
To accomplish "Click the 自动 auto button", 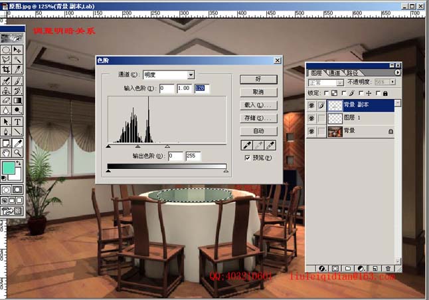I will 258,131.
